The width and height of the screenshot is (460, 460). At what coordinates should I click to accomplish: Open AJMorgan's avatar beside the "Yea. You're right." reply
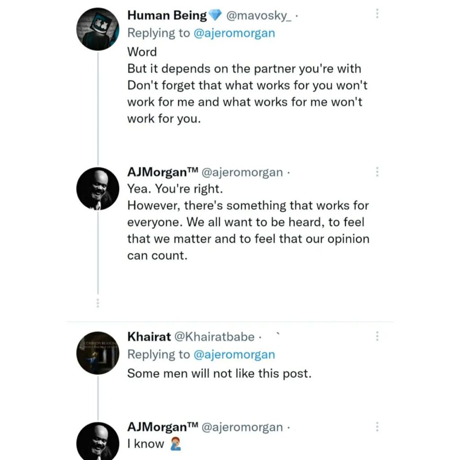point(97,189)
